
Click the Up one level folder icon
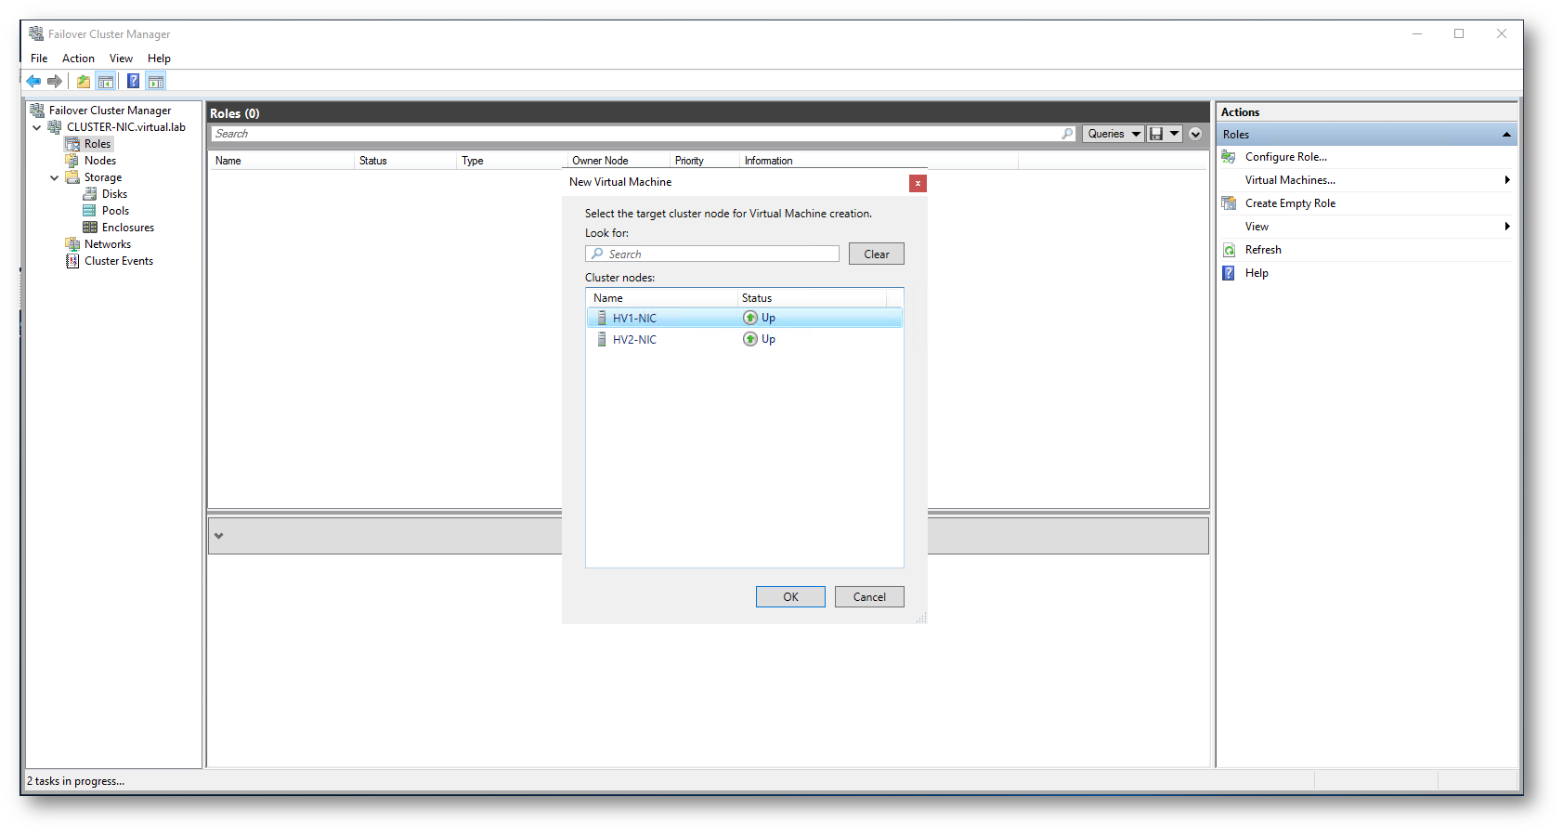pyautogui.click(x=84, y=82)
